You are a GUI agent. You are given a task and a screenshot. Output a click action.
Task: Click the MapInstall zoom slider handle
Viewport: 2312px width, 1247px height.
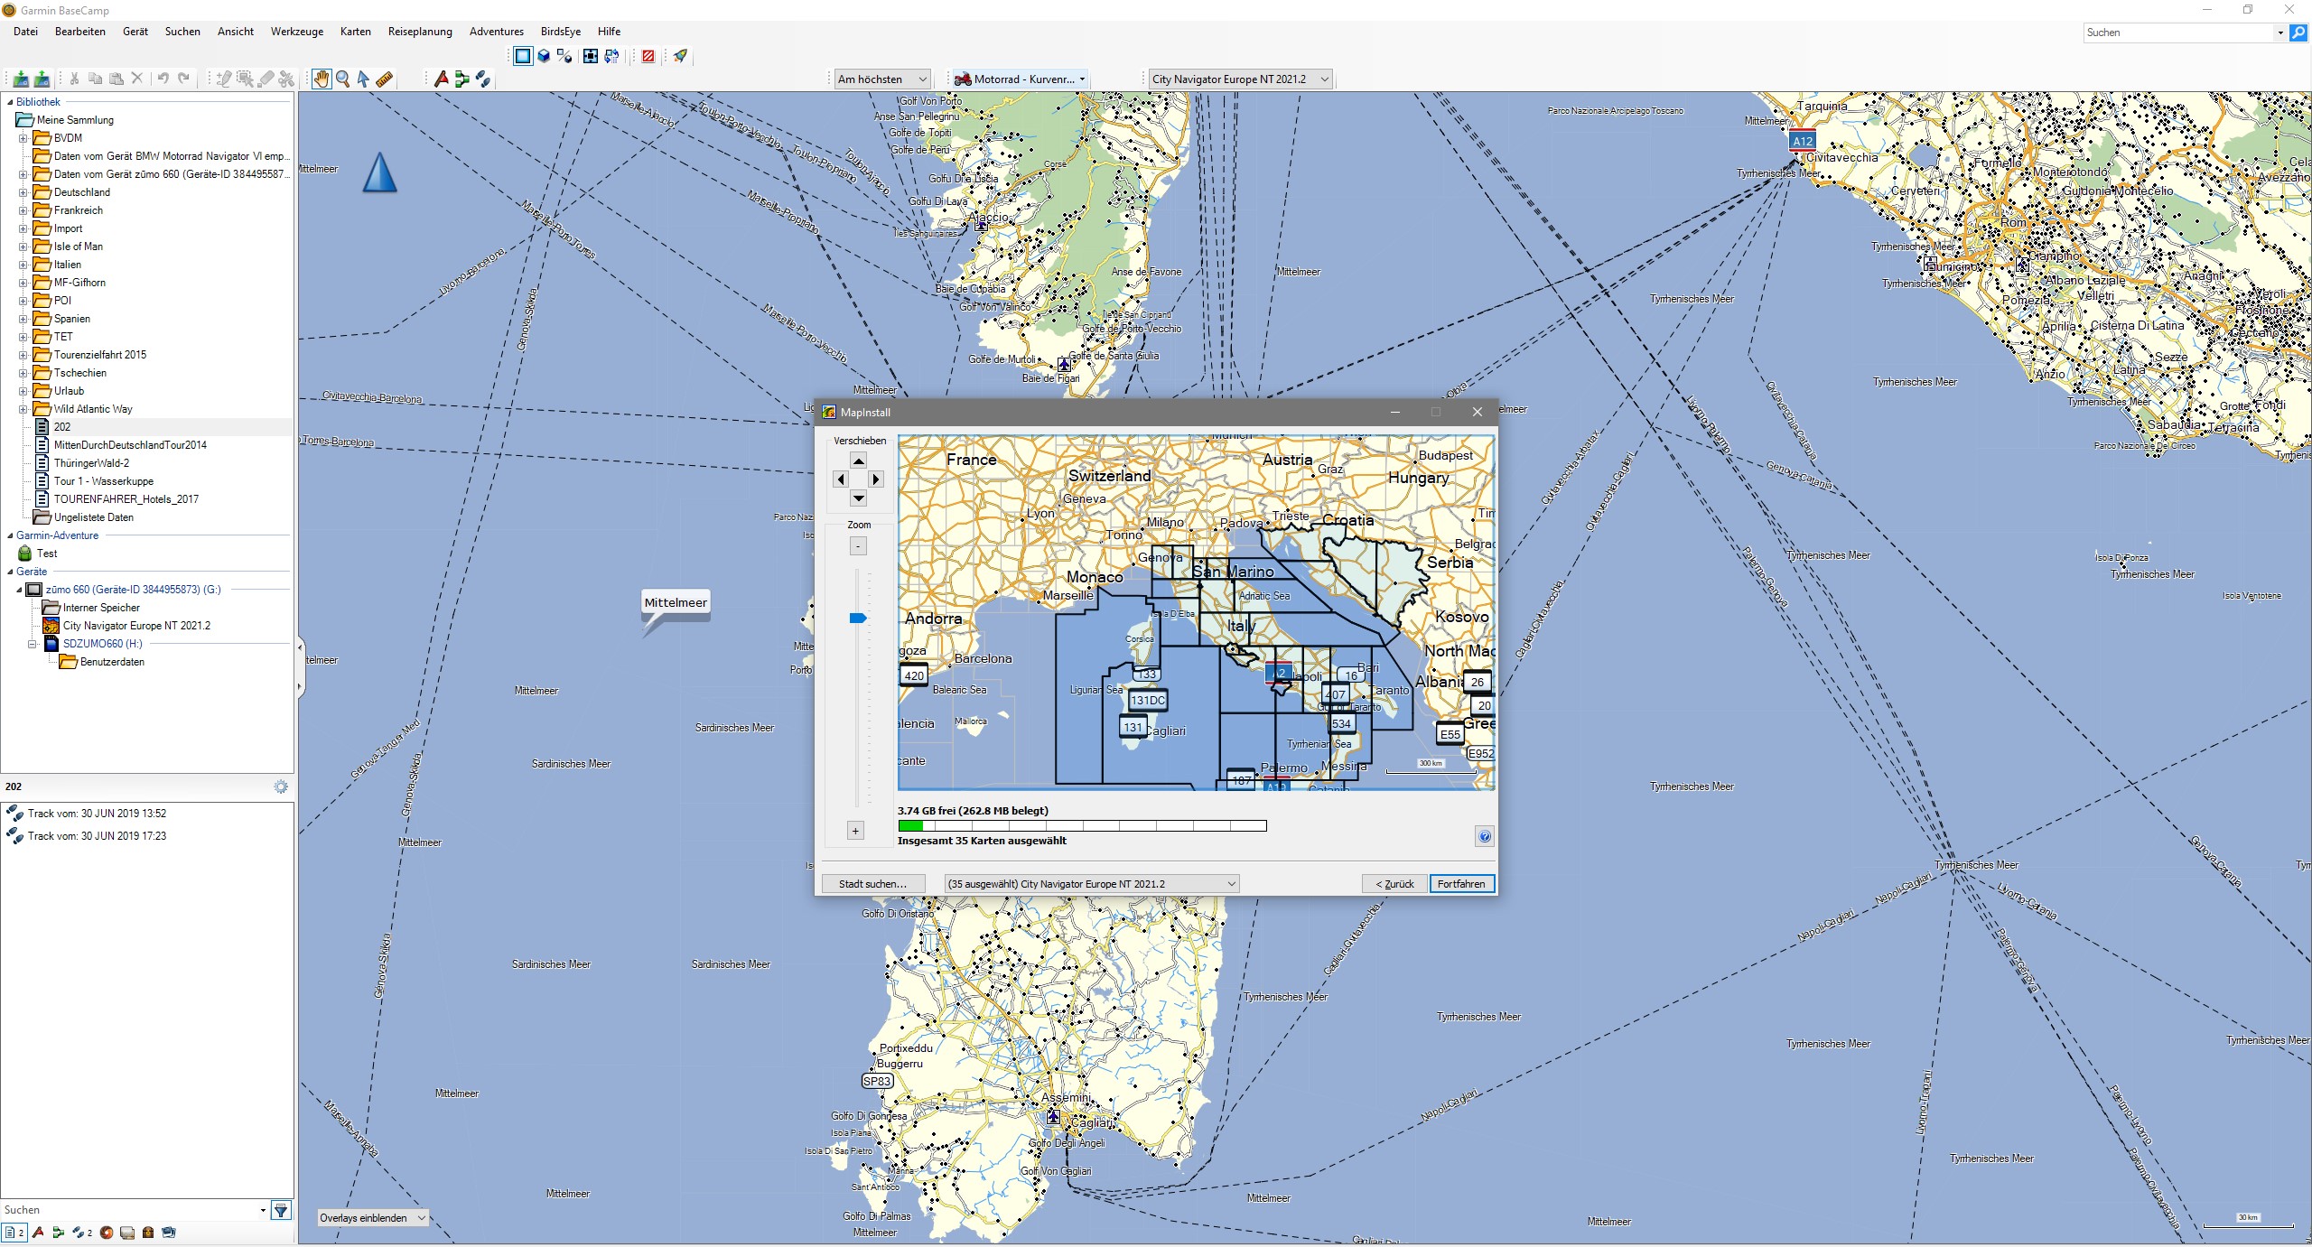(x=858, y=619)
